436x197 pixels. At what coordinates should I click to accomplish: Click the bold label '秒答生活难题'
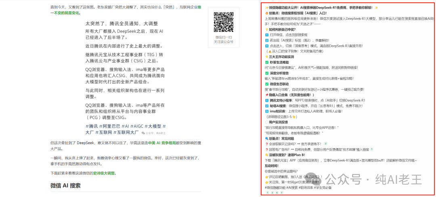(279, 62)
